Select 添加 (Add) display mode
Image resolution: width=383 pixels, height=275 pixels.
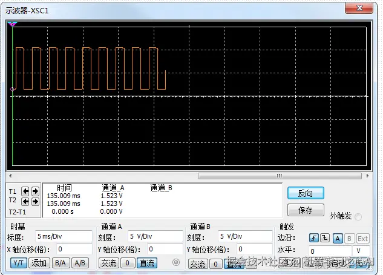coord(39,263)
